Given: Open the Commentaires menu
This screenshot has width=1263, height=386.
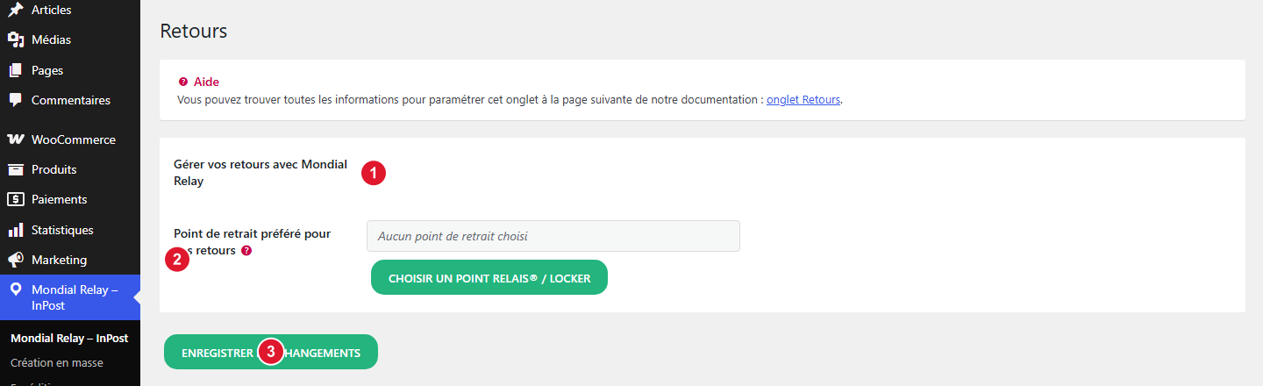Looking at the screenshot, I should [x=70, y=100].
